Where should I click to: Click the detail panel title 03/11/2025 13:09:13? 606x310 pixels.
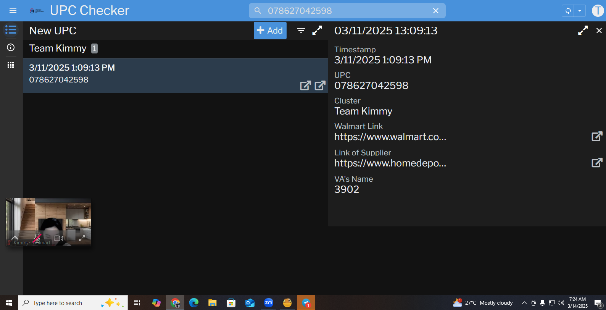pos(386,31)
